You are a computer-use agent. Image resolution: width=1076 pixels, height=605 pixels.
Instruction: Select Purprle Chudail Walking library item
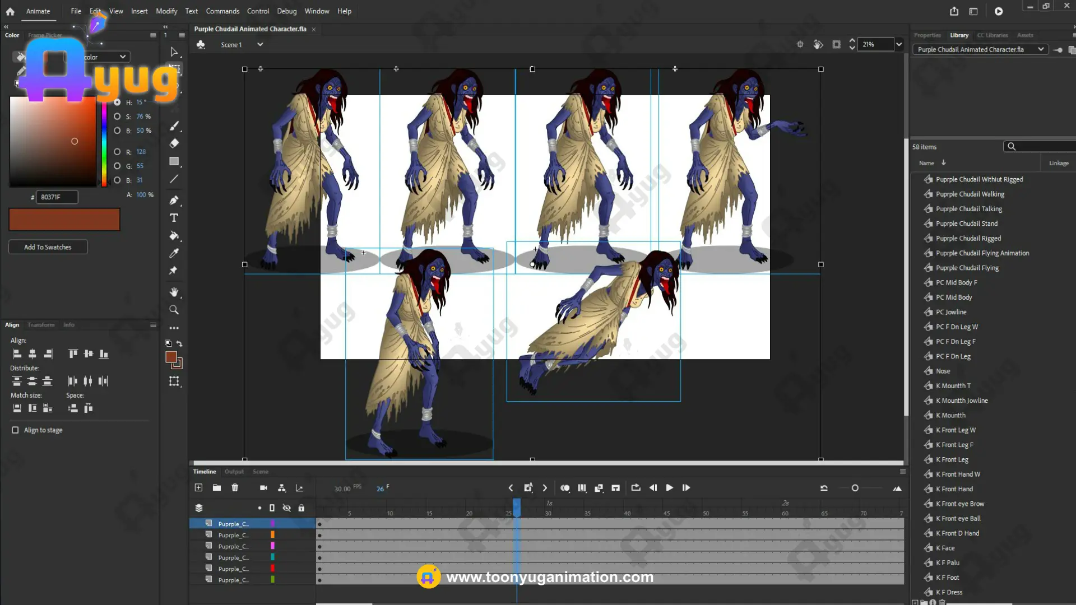pyautogui.click(x=970, y=194)
